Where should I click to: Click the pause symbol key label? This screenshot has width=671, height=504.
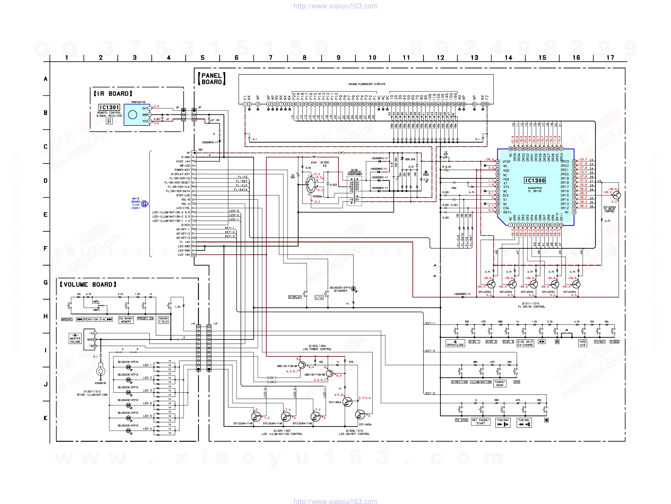[557, 341]
